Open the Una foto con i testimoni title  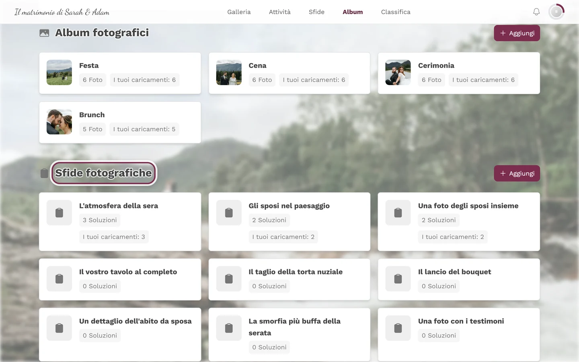pos(461,321)
